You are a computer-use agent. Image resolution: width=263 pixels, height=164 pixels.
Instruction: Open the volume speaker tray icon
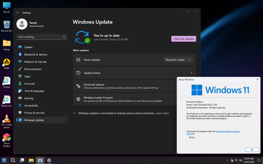[x=240, y=160]
